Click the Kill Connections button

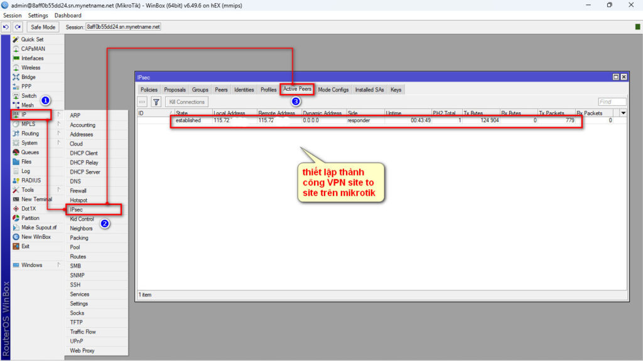coord(186,102)
